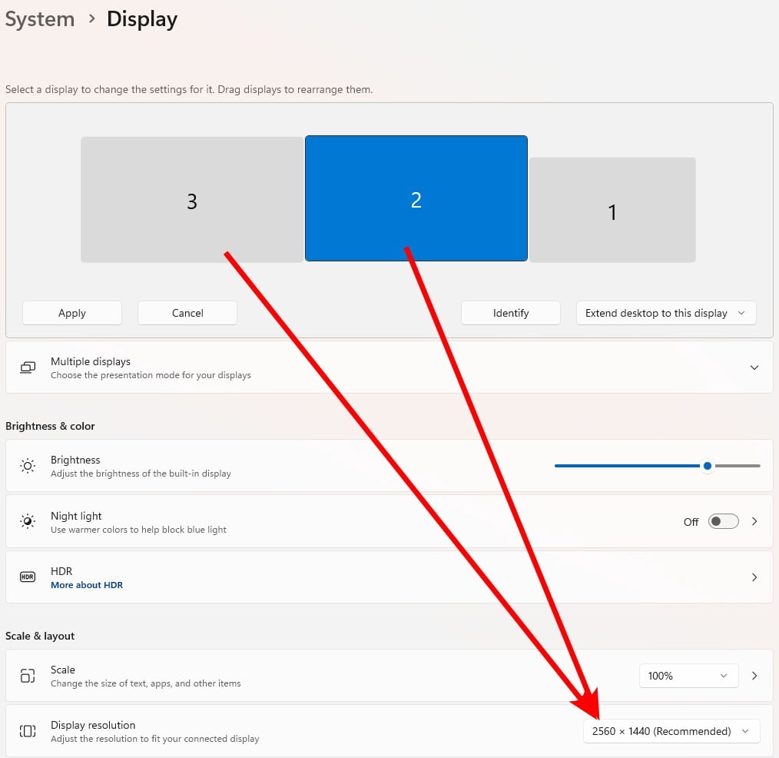Click the Display resolution icon
The width and height of the screenshot is (779, 758).
click(28, 731)
